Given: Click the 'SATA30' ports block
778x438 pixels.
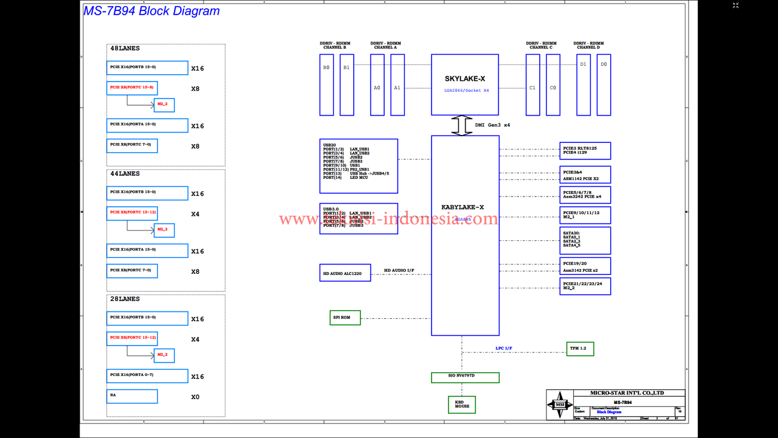Looking at the screenshot, I should click(585, 240).
